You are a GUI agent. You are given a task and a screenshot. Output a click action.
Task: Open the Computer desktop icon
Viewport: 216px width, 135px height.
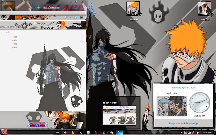[x=206, y=11]
